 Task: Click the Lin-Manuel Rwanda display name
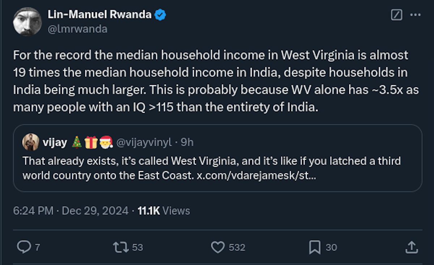[x=99, y=15]
